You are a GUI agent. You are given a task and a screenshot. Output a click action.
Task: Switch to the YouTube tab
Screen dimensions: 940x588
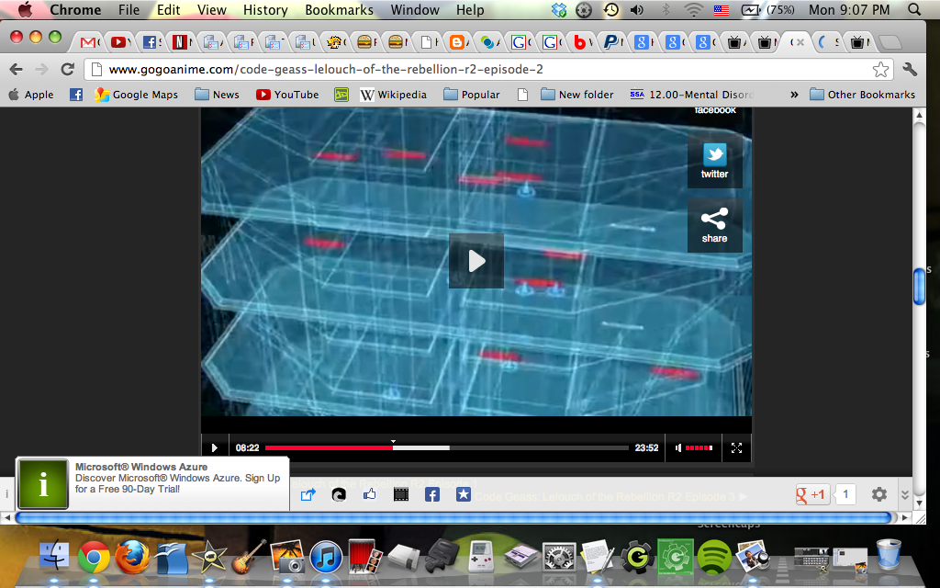tap(118, 42)
